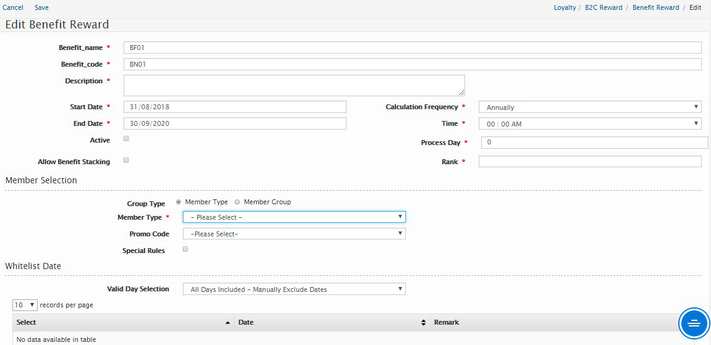Click the blue floating menu icon
Screen dimensions: 711x345
(x=694, y=323)
